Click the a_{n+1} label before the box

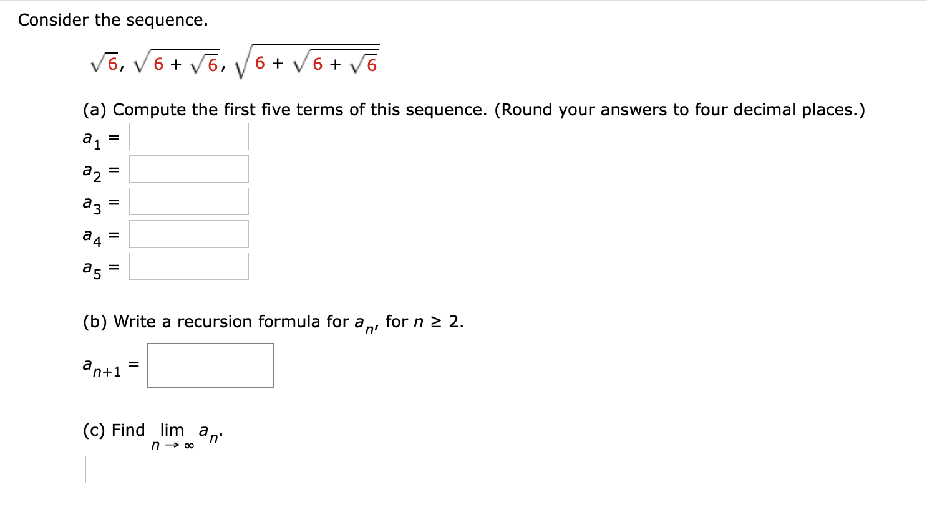pyautogui.click(x=100, y=366)
